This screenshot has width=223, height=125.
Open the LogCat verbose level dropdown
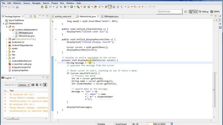24,85
